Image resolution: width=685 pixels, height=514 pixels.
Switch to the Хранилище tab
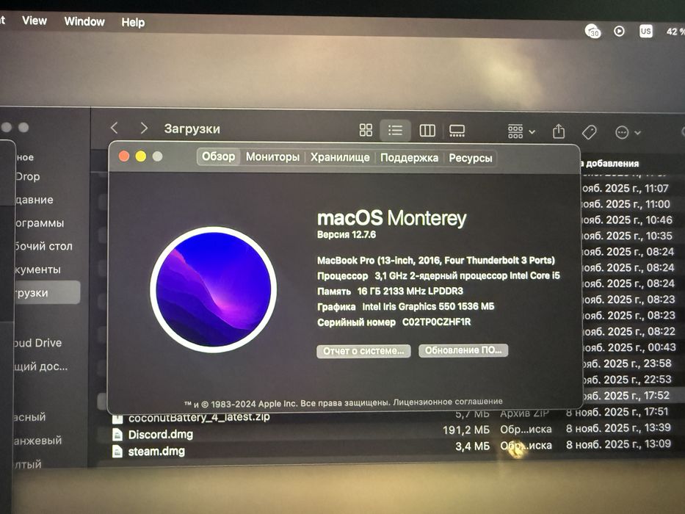click(x=340, y=157)
